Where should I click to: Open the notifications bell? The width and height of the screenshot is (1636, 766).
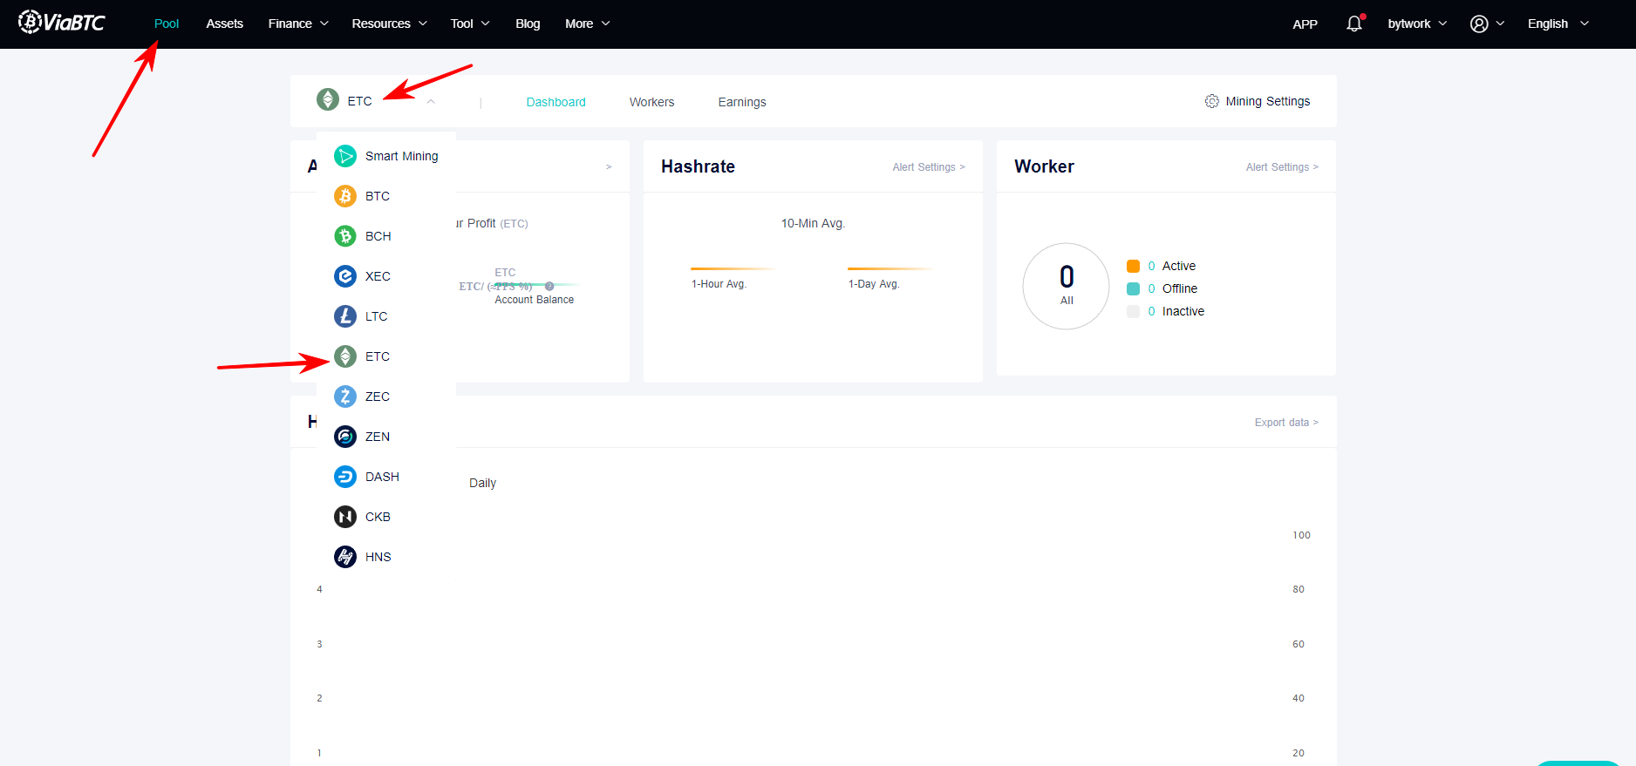1354,24
